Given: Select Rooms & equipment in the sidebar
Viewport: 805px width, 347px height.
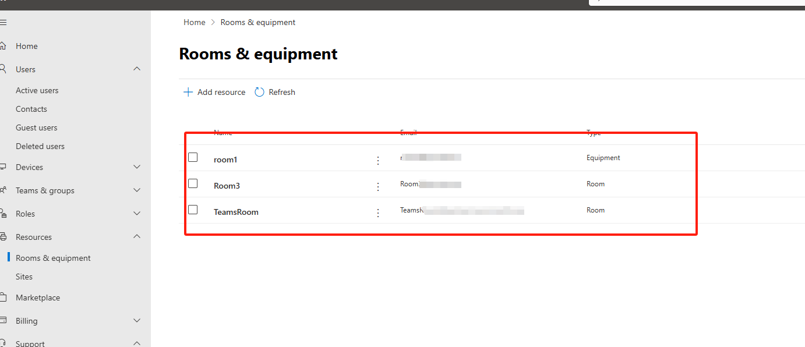Looking at the screenshot, I should point(53,258).
